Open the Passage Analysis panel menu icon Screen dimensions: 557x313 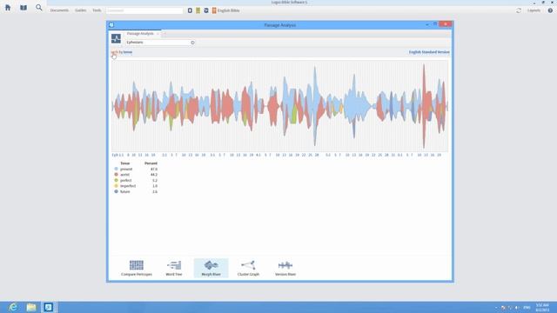point(116,38)
